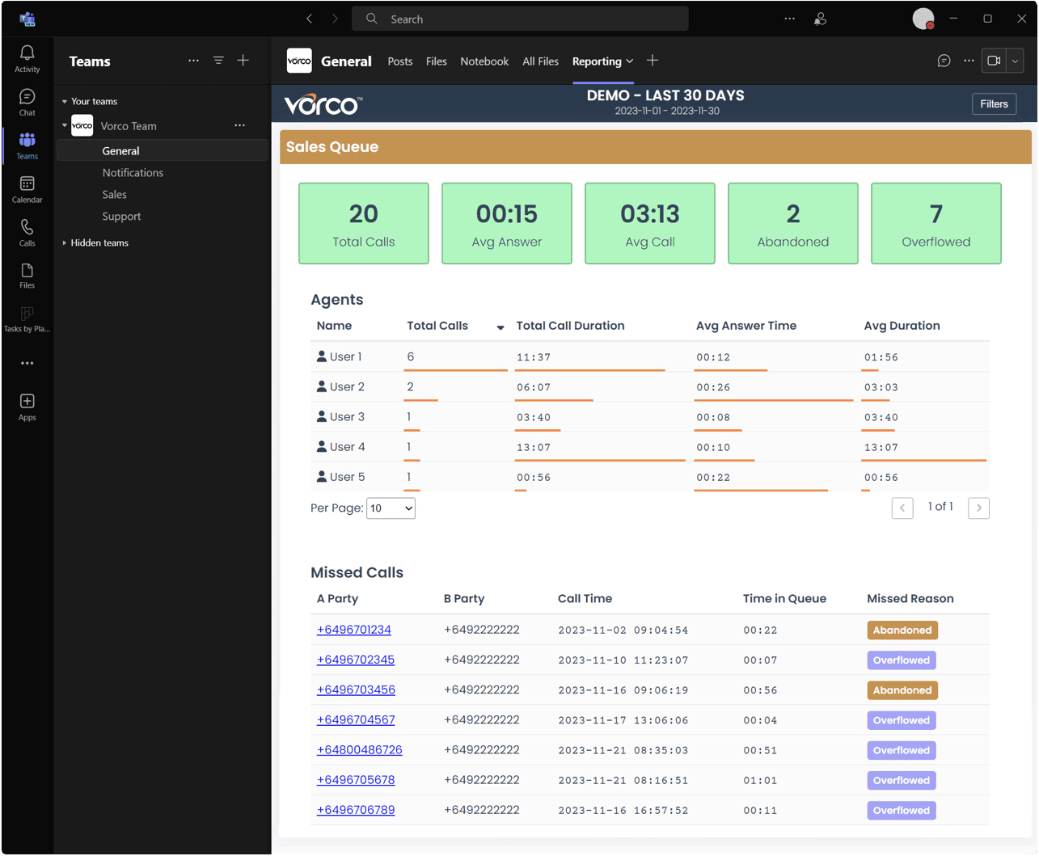Collapse the Your teams section
Screen dimensions: 1039x856
click(65, 102)
